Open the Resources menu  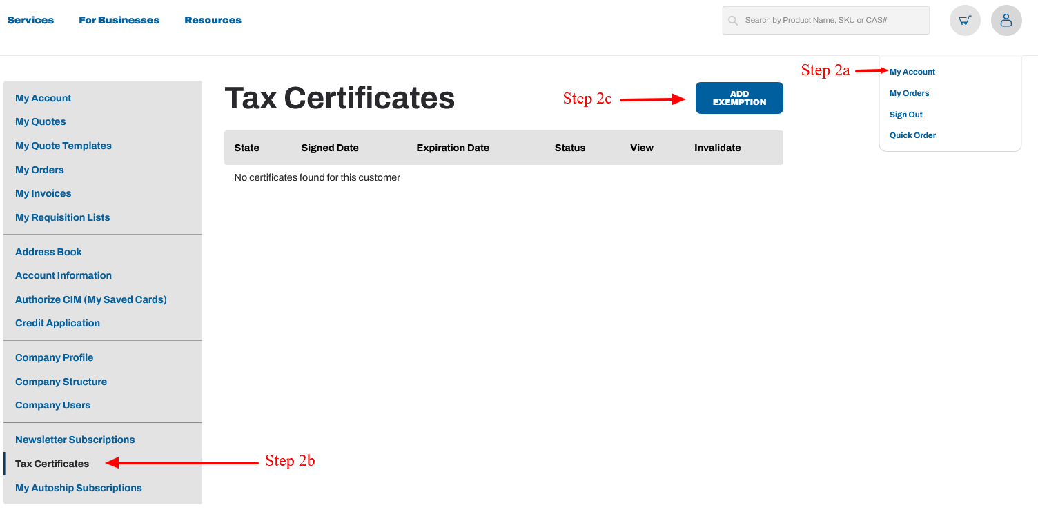[213, 20]
